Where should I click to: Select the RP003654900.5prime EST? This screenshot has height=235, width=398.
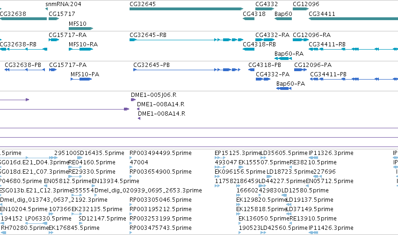tap(131, 176)
